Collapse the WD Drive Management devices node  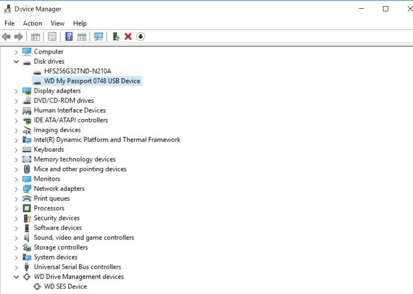[x=16, y=277]
